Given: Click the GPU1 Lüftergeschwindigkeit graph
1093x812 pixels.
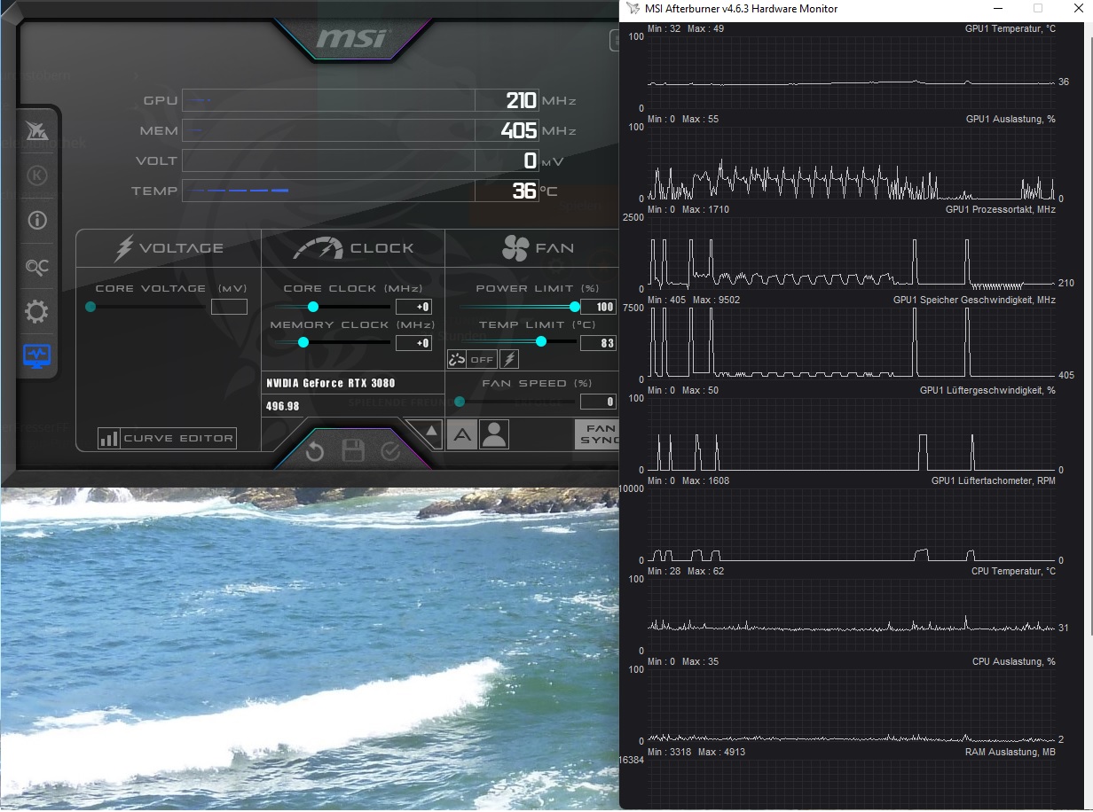Looking at the screenshot, I should pos(850,433).
